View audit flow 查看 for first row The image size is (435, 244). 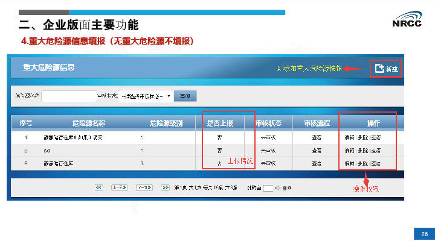[x=315, y=137]
